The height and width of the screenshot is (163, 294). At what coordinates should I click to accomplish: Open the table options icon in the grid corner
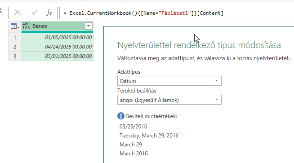tap(15, 26)
